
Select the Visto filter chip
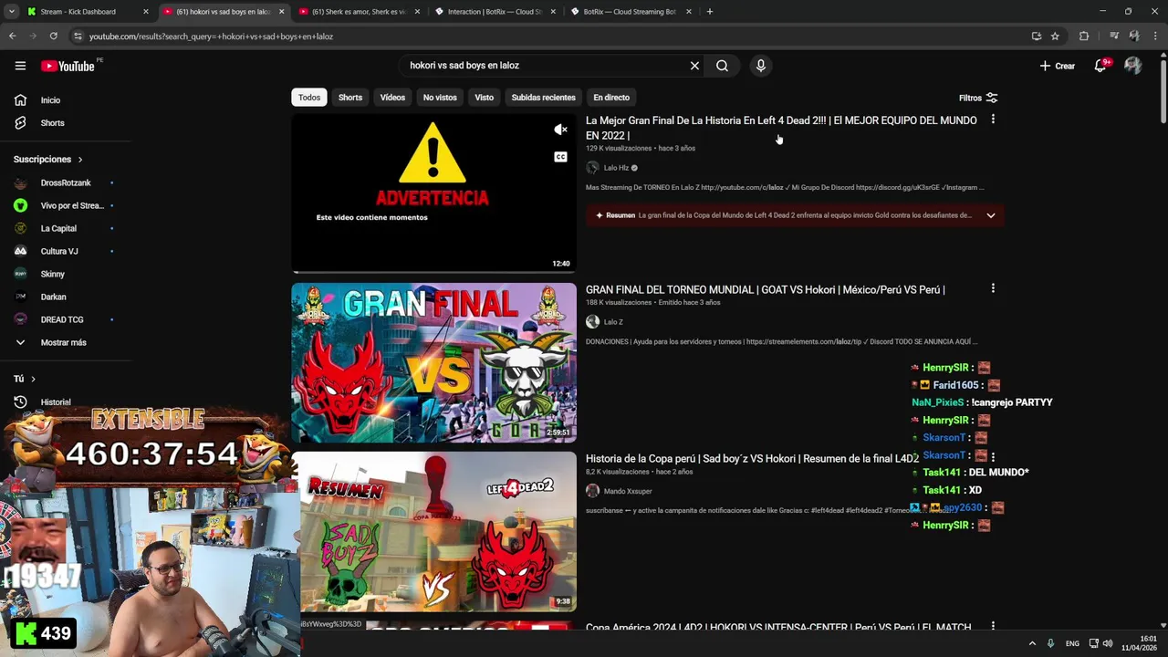click(x=484, y=98)
